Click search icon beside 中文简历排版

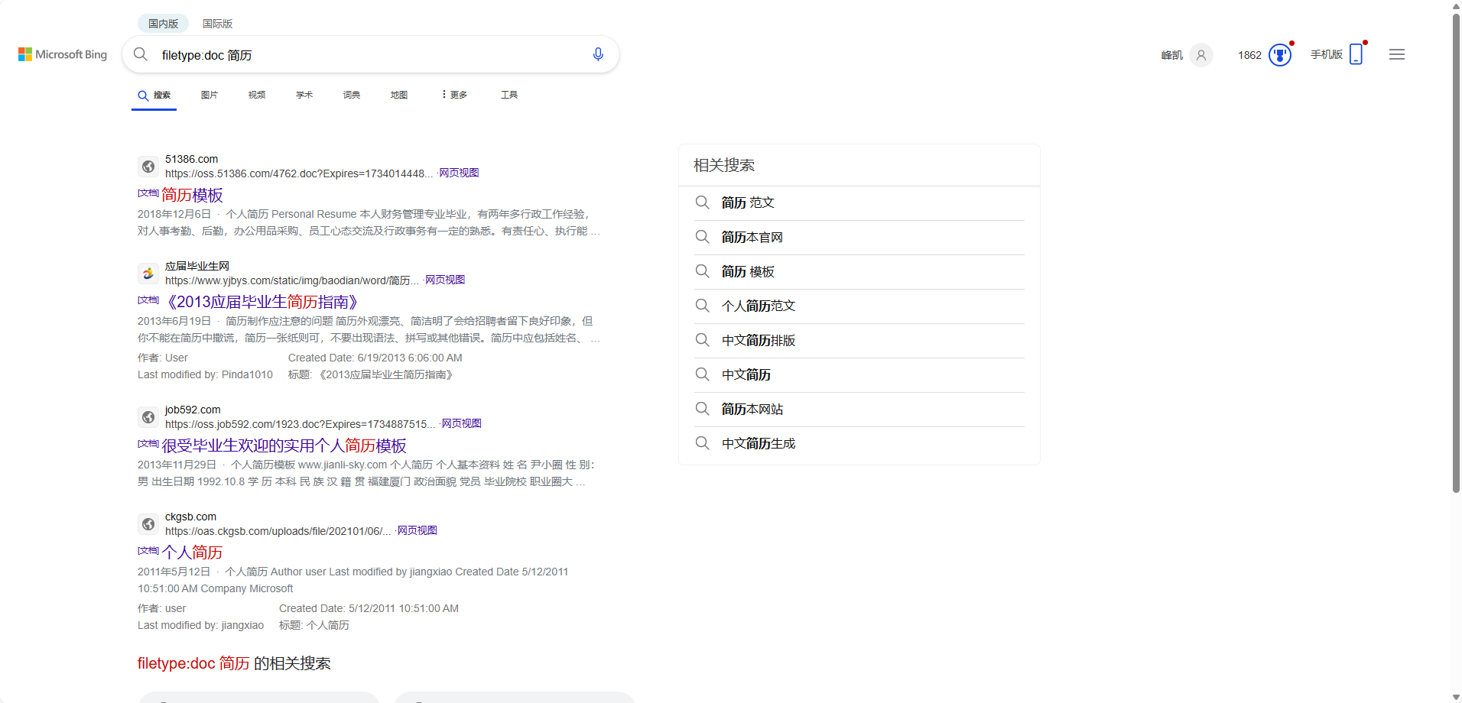702,340
